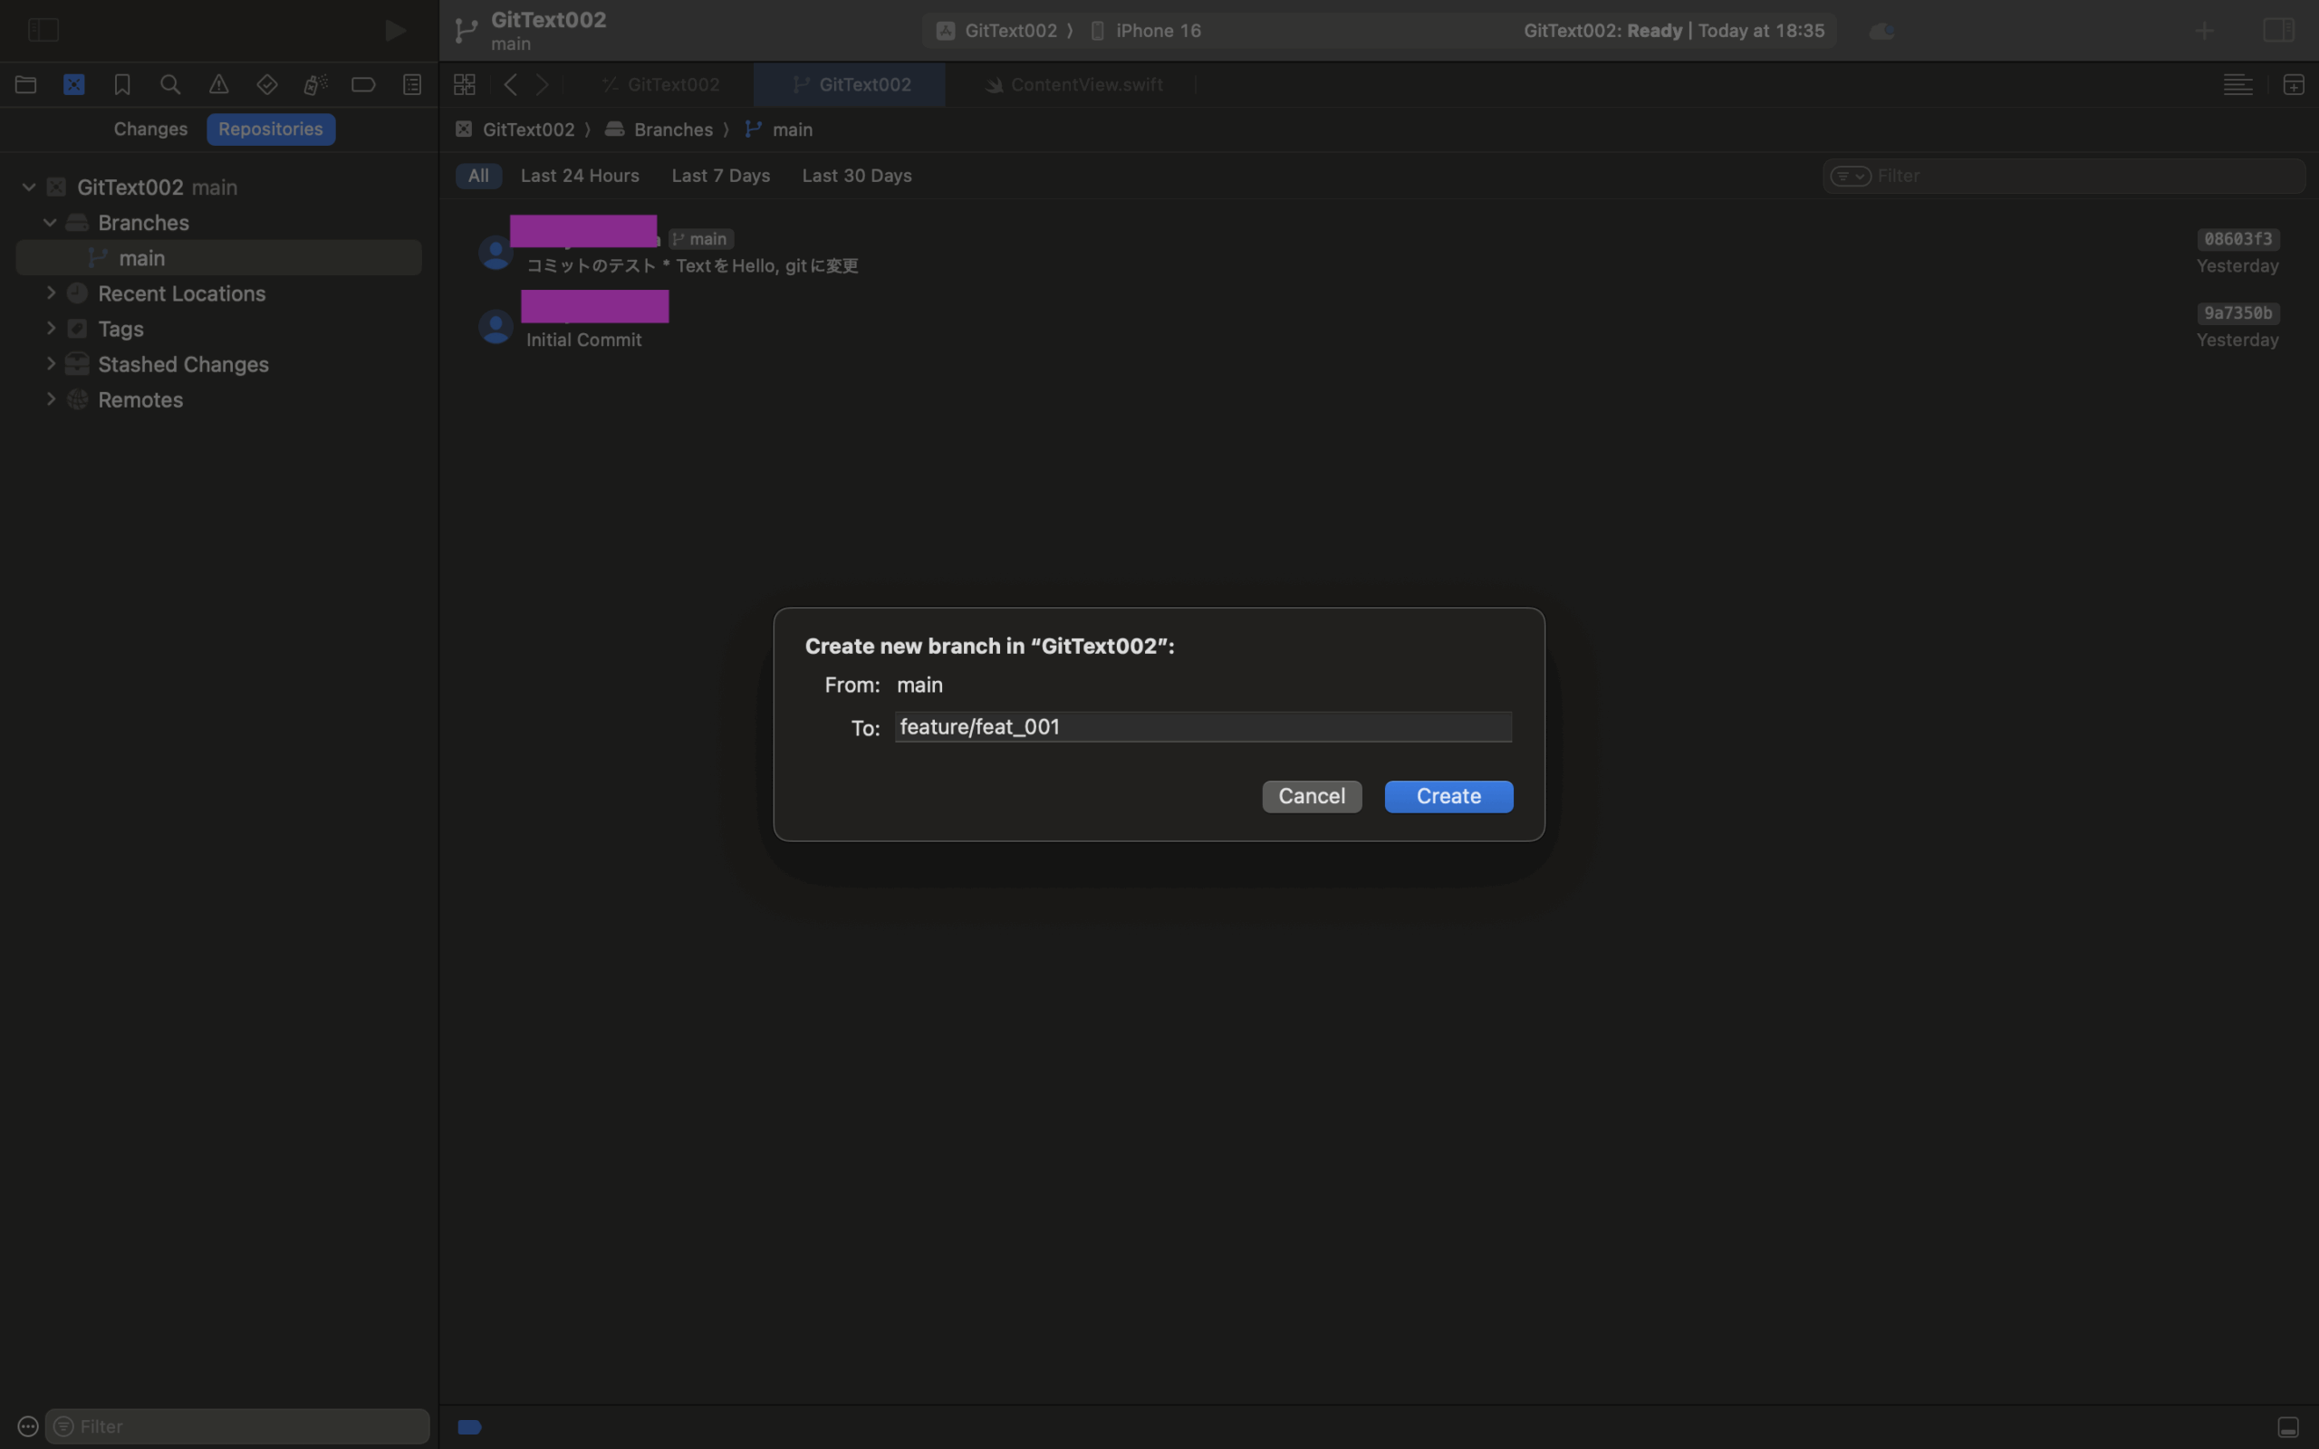Click the Run play button
The height and width of the screenshot is (1449, 2319).
click(395, 31)
